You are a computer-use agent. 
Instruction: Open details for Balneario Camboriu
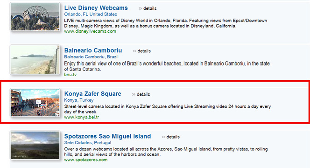click(142, 51)
